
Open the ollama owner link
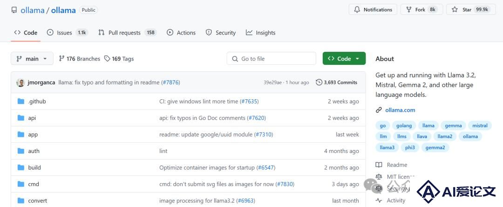33,10
